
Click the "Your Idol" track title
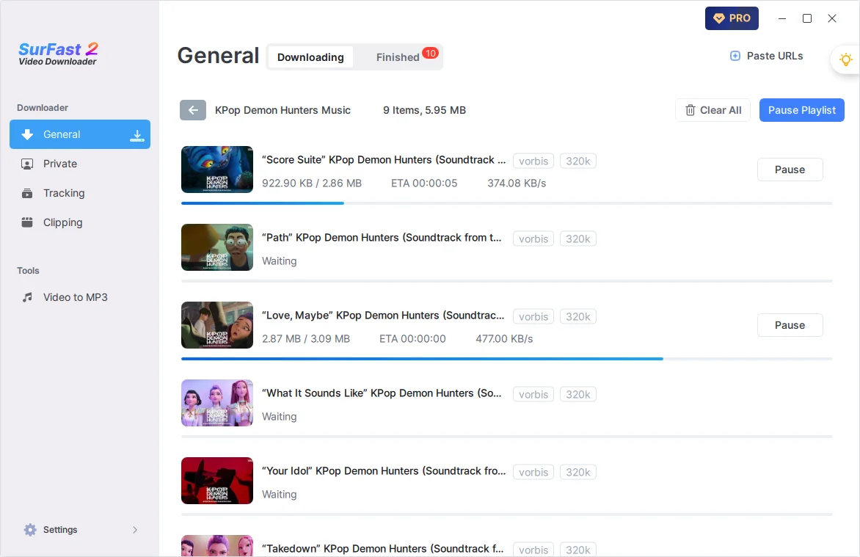384,471
